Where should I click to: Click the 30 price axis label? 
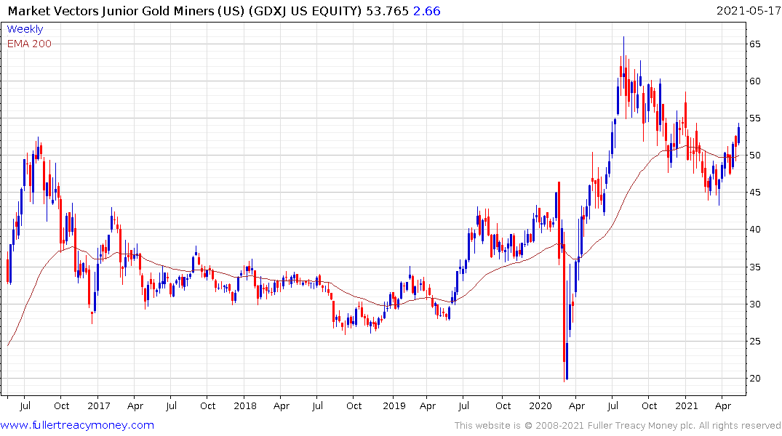tap(754, 304)
